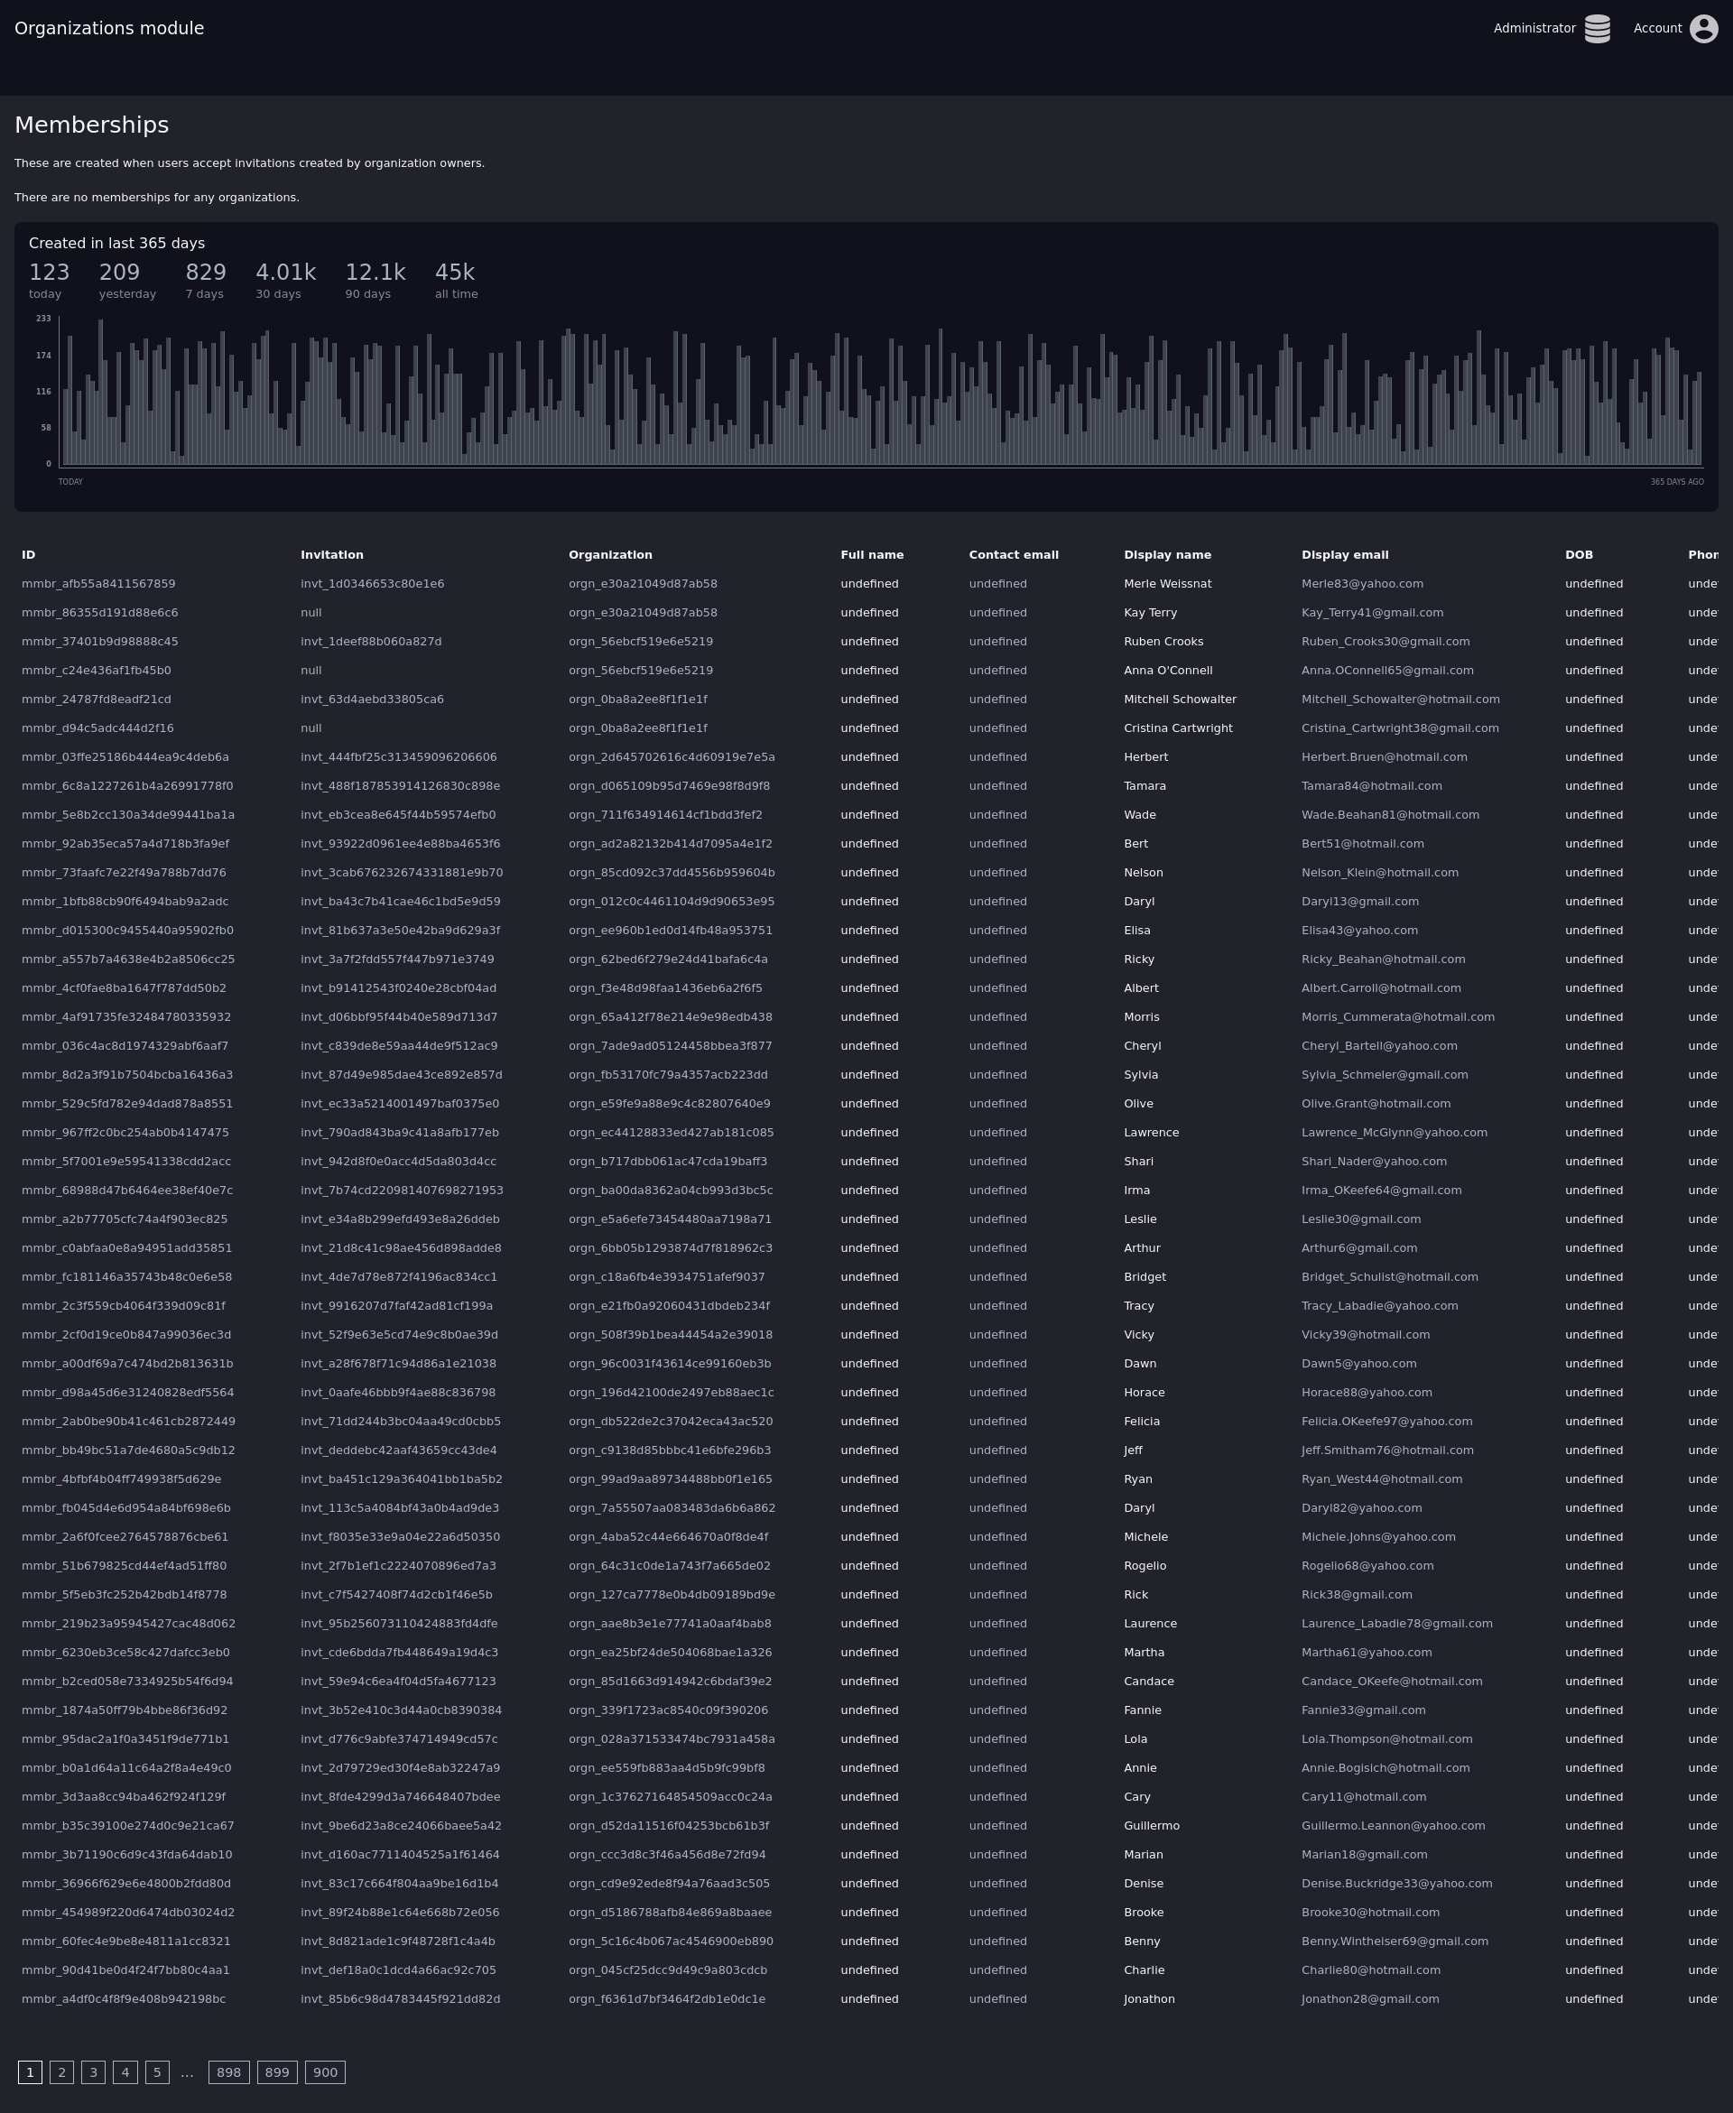Go to pagination page 2
The width and height of the screenshot is (1733, 2113).
[x=62, y=2072]
